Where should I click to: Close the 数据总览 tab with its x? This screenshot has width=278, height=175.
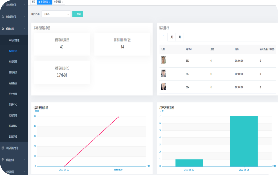[50, 2]
